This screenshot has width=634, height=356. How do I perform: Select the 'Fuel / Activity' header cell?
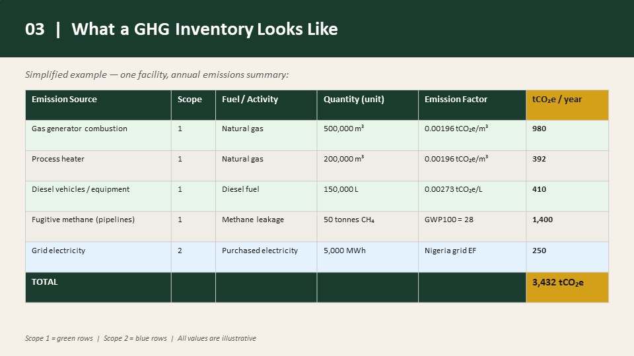tap(266, 105)
